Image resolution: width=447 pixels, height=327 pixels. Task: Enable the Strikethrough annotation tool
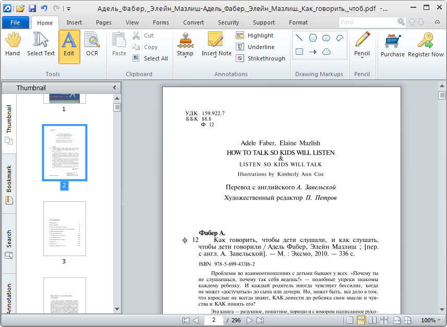(261, 58)
